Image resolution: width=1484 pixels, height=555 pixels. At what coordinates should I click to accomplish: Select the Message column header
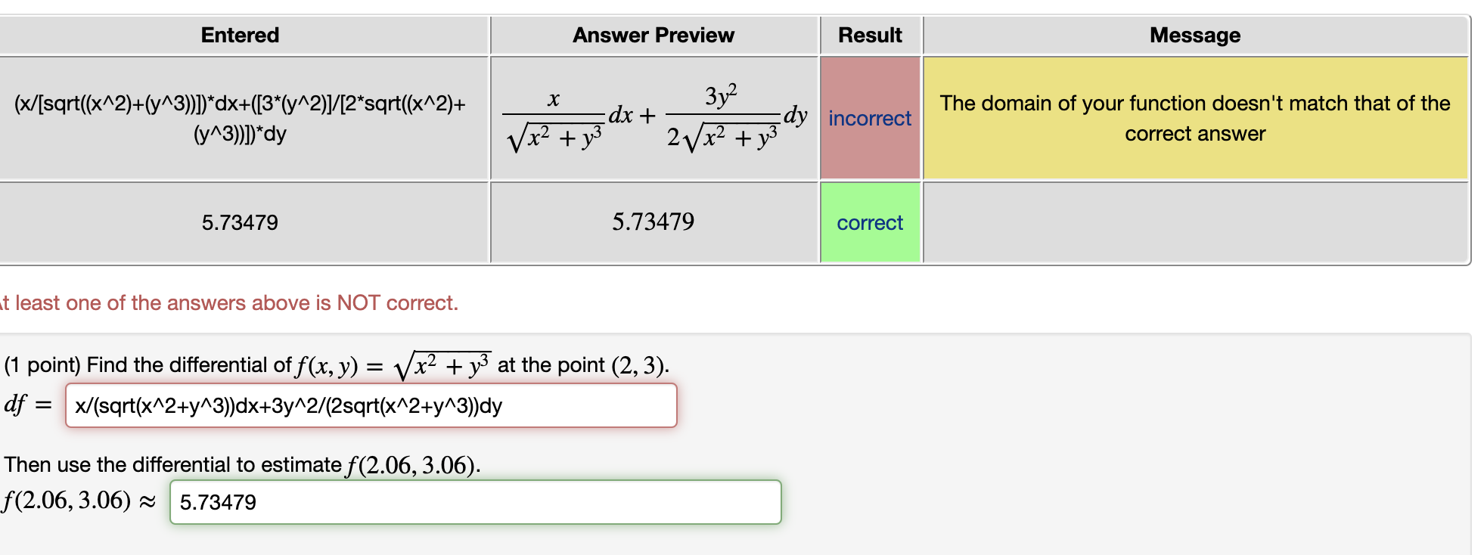point(1194,35)
